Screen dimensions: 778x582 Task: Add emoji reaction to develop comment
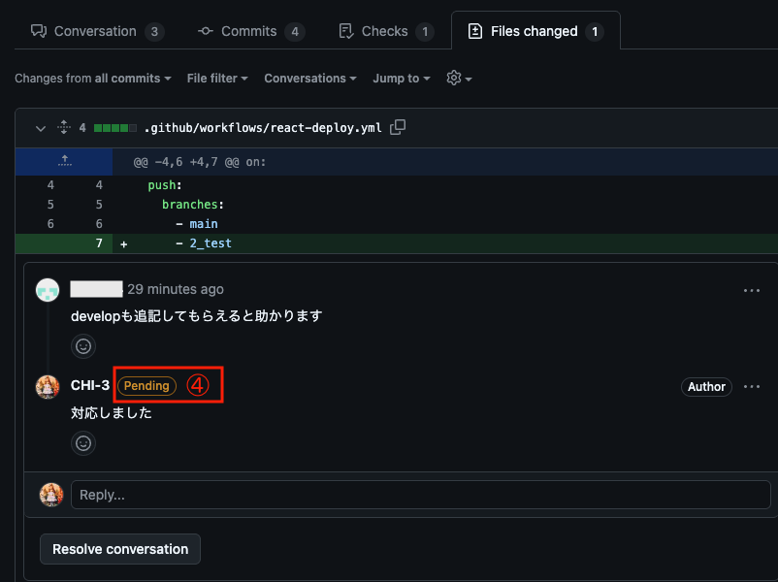[x=83, y=346]
